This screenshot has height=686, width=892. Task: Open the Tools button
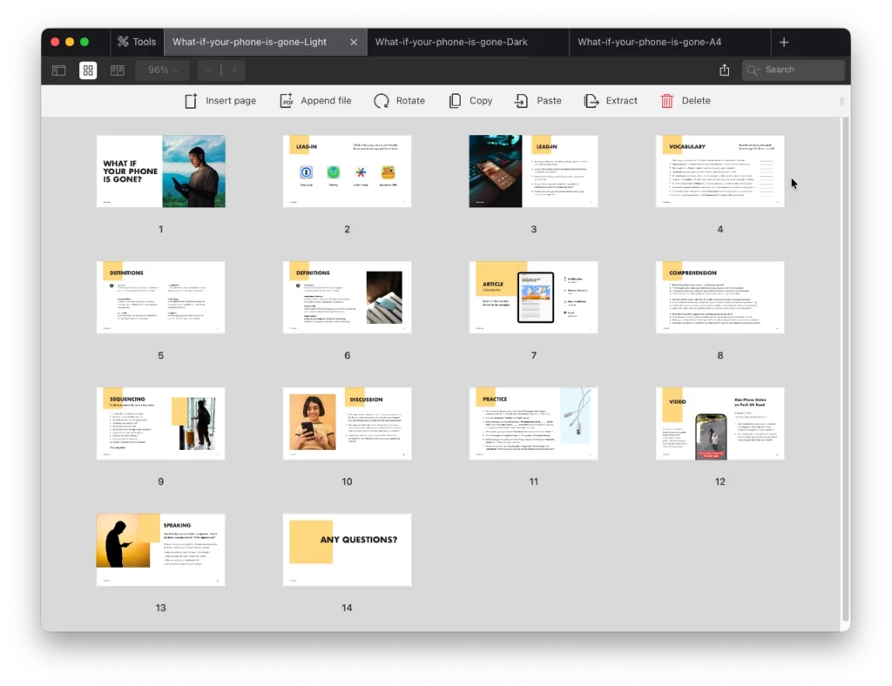[137, 42]
